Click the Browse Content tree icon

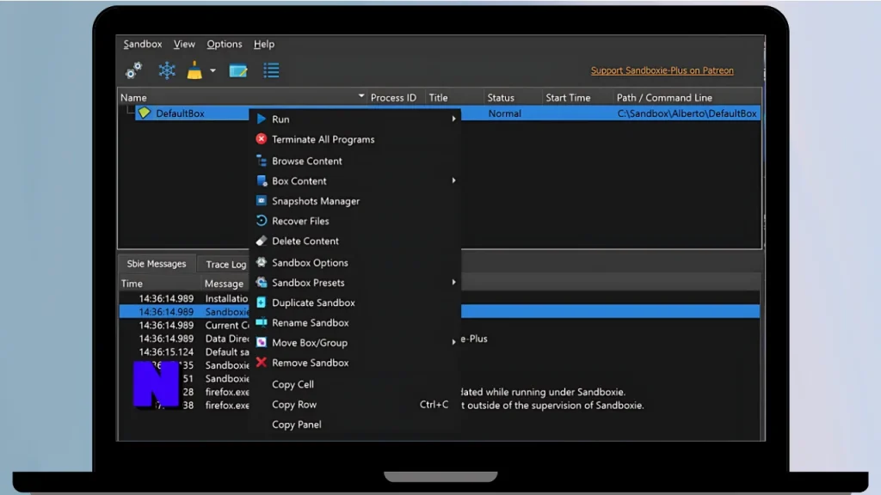click(262, 161)
